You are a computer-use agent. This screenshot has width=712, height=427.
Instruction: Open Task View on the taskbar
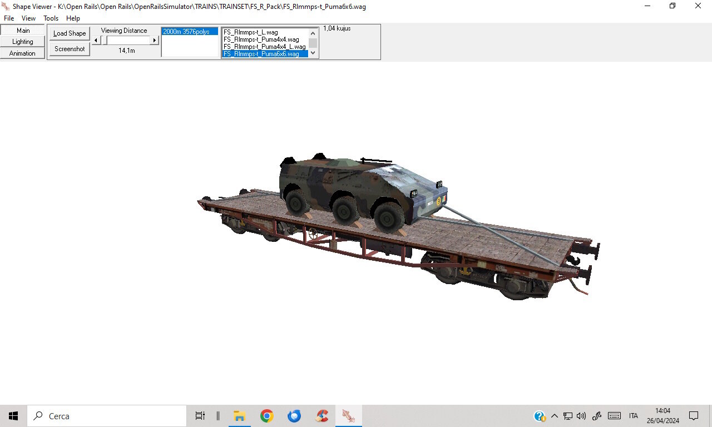pos(200,416)
